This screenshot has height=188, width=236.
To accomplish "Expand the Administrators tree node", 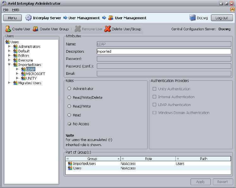I will tap(9, 46).
